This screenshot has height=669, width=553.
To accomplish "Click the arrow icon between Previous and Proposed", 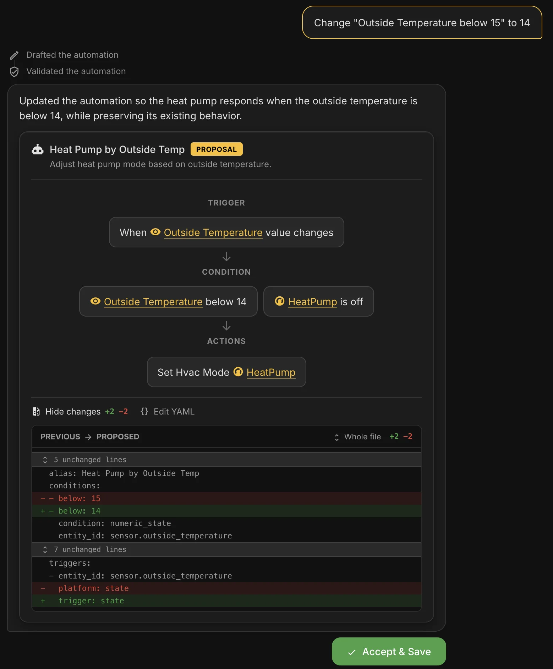I will [x=88, y=437].
